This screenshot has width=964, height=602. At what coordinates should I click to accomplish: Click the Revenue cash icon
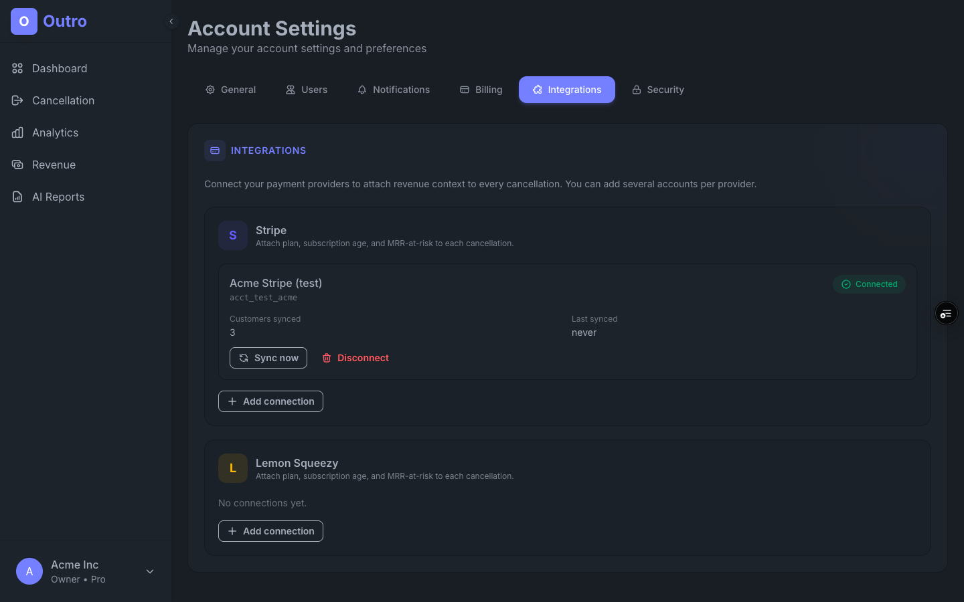click(17, 165)
